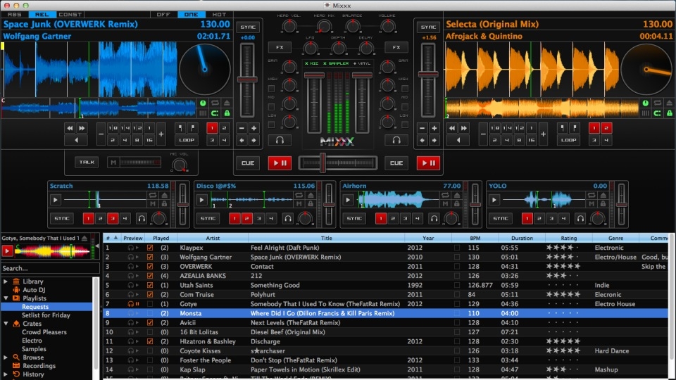Expand the History tree item
This screenshot has width=676, height=380.
(6, 374)
